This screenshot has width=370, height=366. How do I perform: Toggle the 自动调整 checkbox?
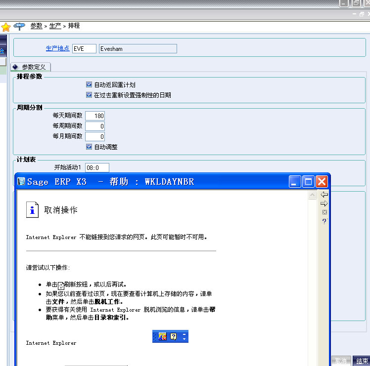click(89, 147)
